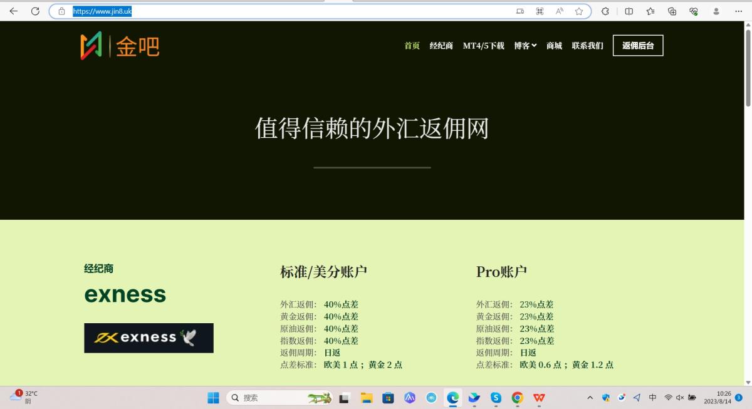Open split screen view in Edge toolbar

point(629,11)
